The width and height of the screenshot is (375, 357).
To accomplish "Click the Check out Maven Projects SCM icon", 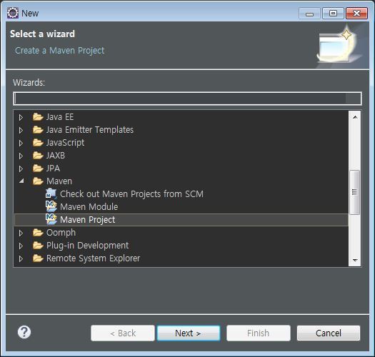I will pos(51,193).
